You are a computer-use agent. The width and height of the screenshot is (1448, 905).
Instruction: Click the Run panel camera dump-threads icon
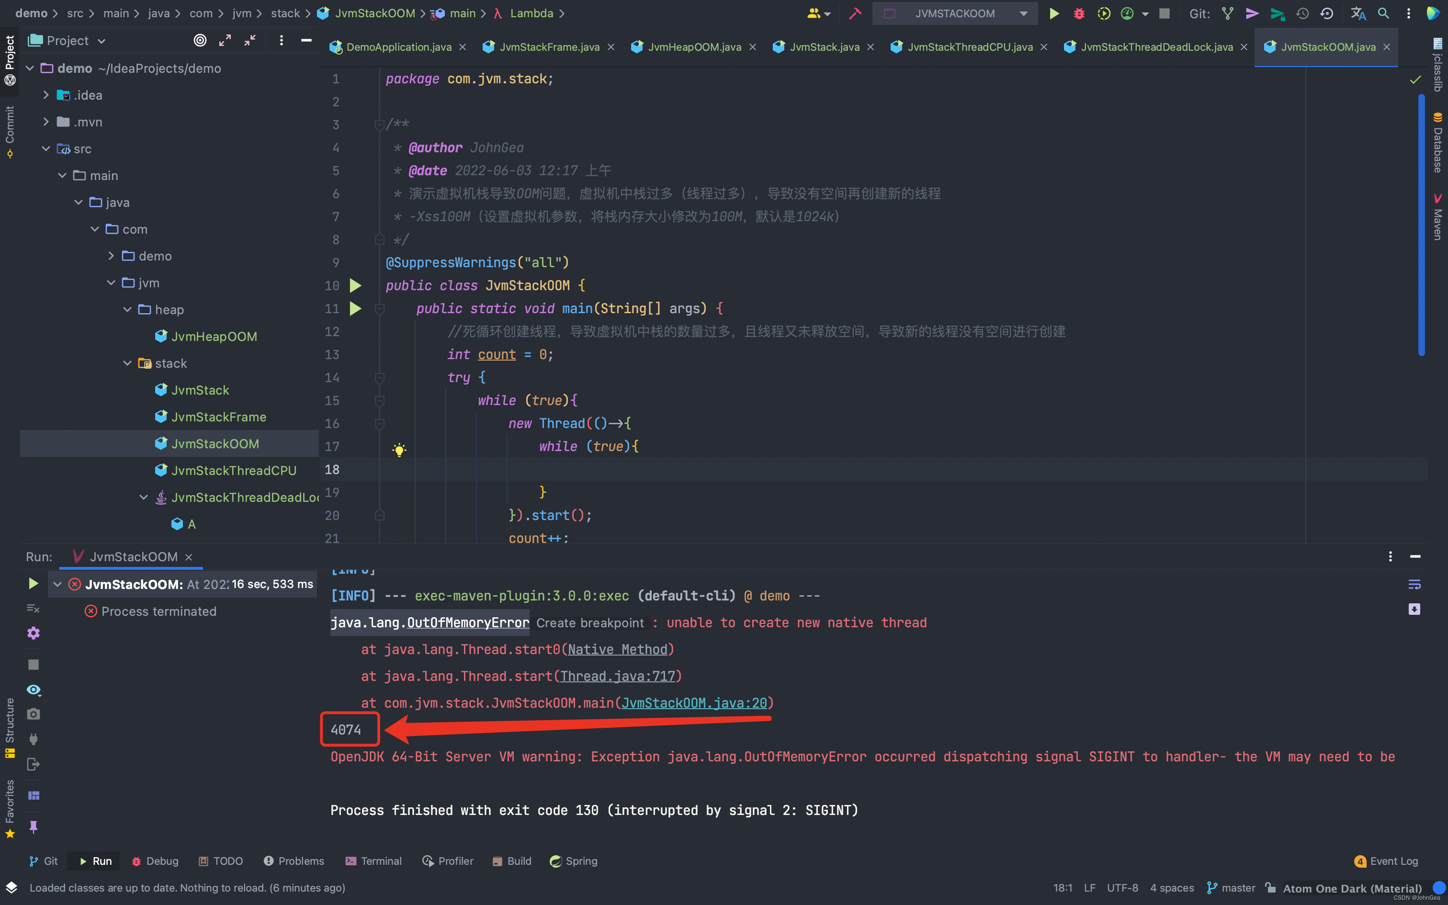pos(34,714)
